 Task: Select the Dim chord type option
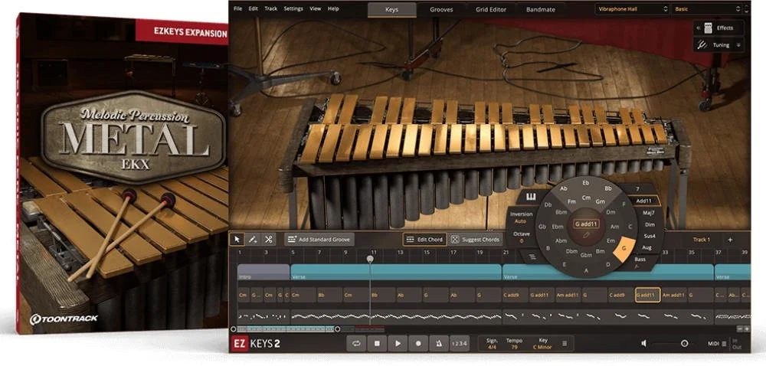pyautogui.click(x=650, y=224)
